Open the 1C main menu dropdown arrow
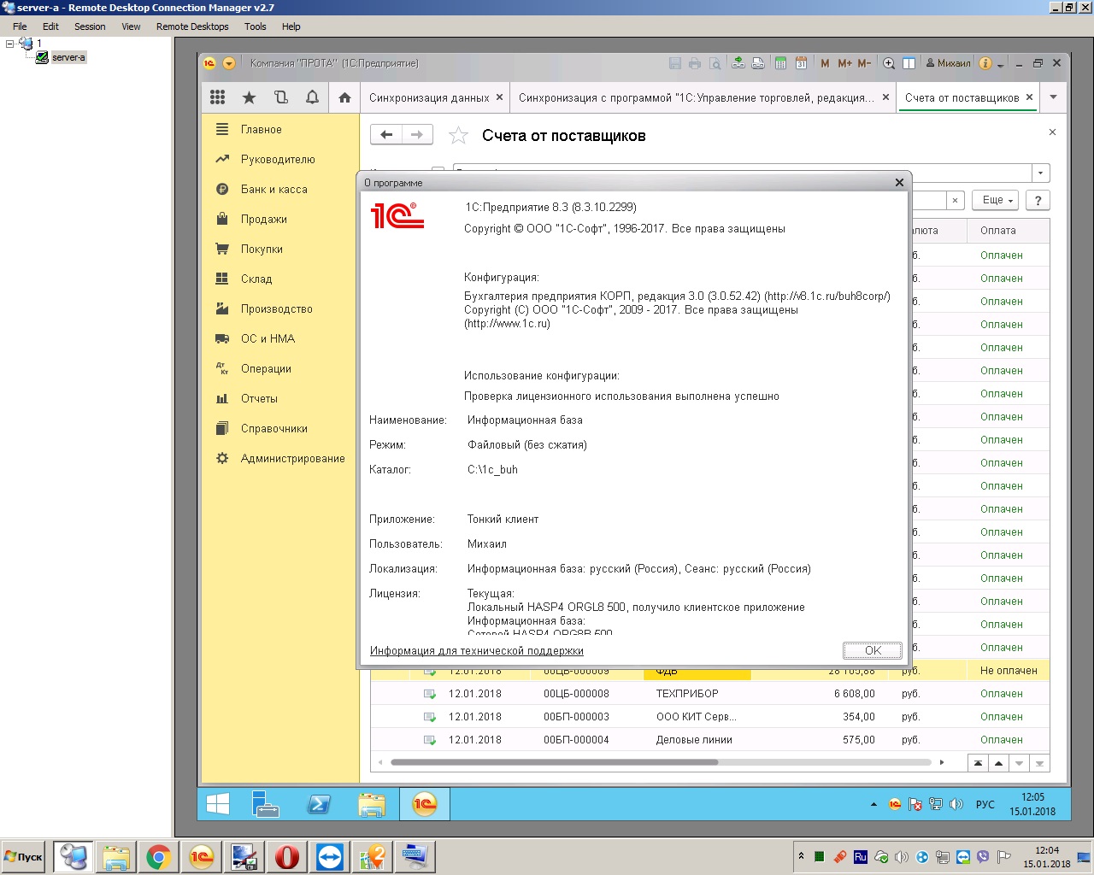 [x=228, y=63]
